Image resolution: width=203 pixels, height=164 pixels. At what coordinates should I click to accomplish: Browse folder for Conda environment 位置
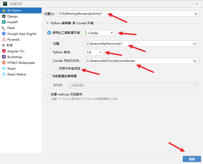pos(195,44)
